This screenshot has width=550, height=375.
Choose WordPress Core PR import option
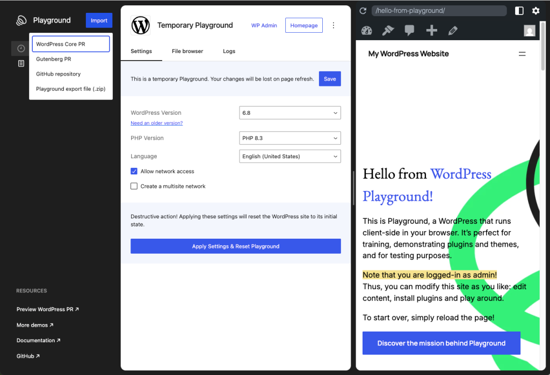pyautogui.click(x=71, y=44)
